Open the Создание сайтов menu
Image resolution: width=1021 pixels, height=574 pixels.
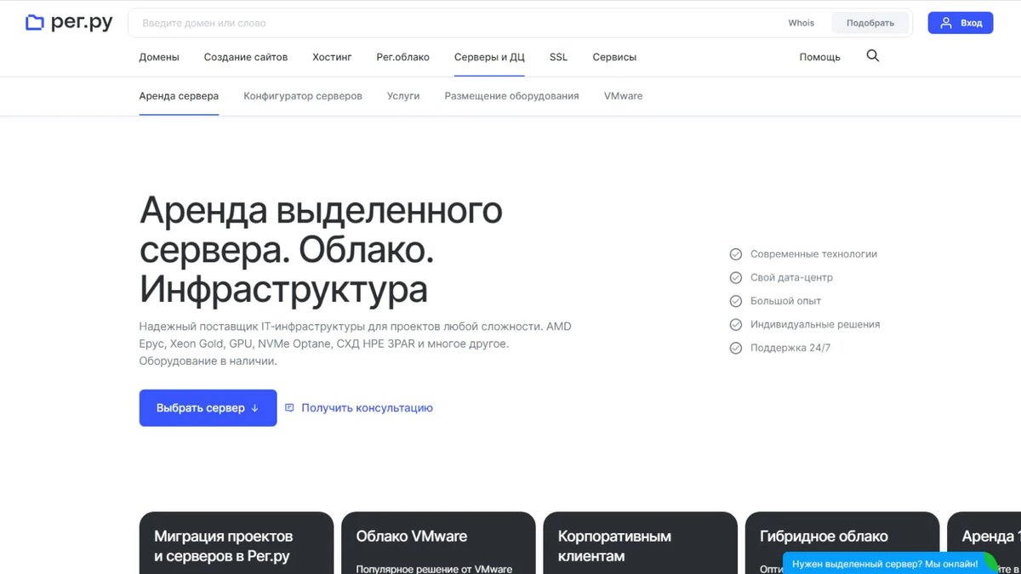pyautogui.click(x=246, y=57)
